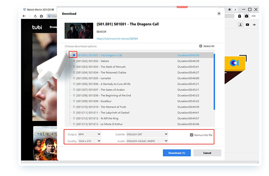Click the padlock icon in toolbar

[240, 16]
